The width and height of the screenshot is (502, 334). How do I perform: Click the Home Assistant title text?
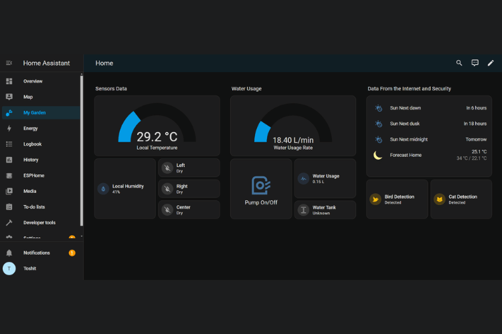tap(46, 63)
